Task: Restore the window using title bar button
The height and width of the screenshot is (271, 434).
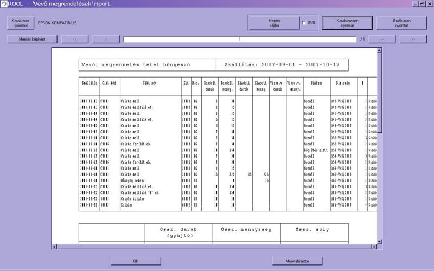Action: 422,4
